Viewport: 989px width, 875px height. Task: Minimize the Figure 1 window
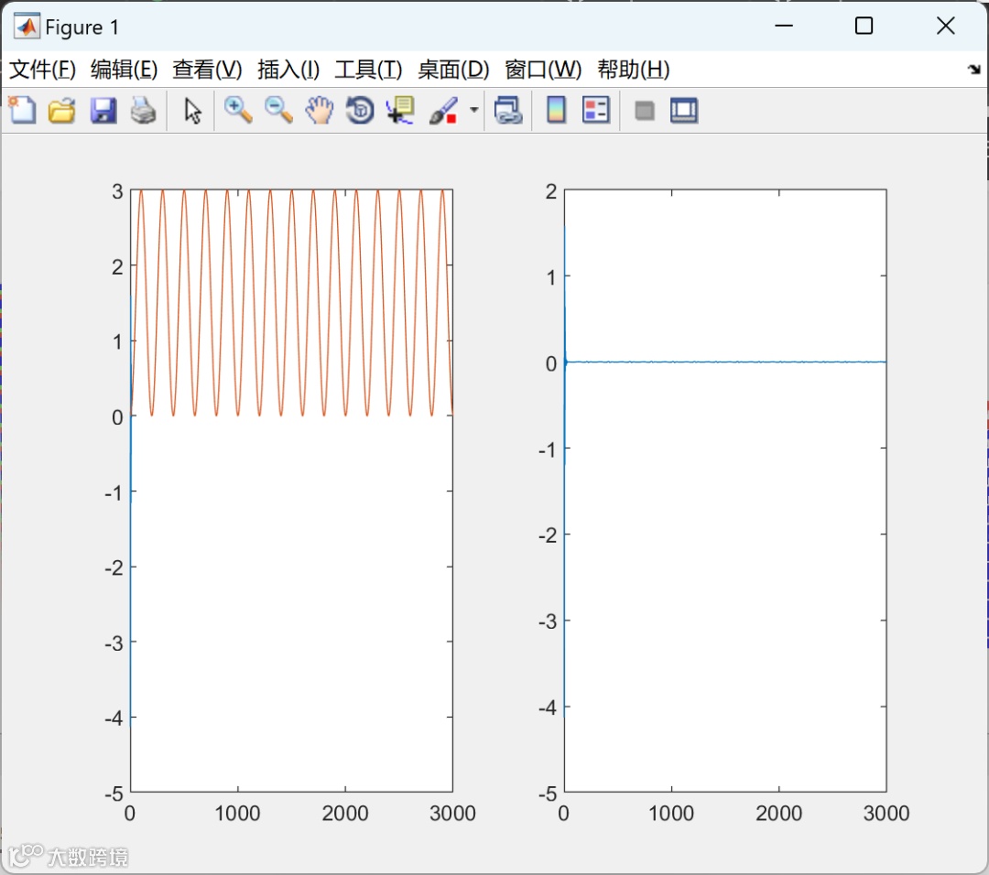coord(783,26)
